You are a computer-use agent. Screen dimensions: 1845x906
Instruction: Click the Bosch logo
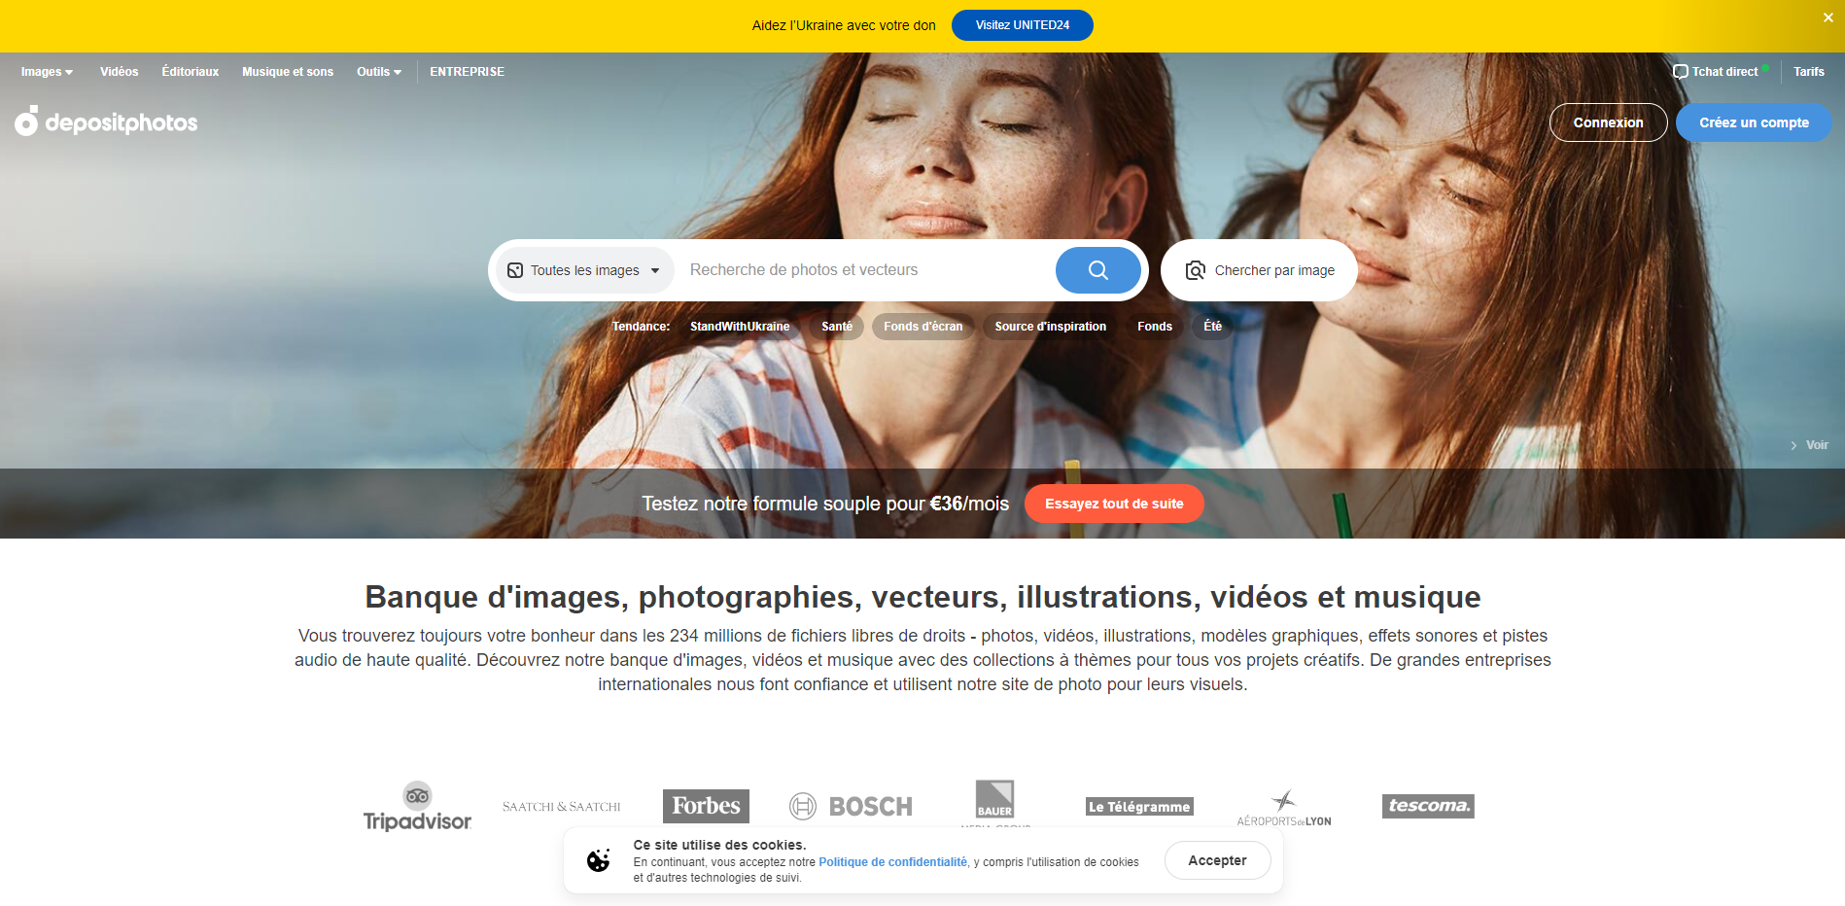(851, 806)
